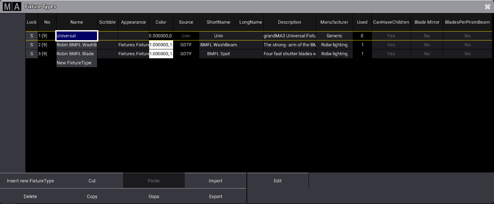Click the 3 (9) number cell

[x=47, y=54]
